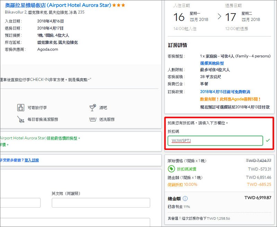277x227 pixels.
Task: Click the laundry service icon
Action: (93, 119)
